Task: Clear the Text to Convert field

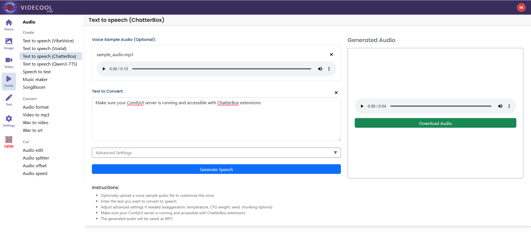Action: 336,93
